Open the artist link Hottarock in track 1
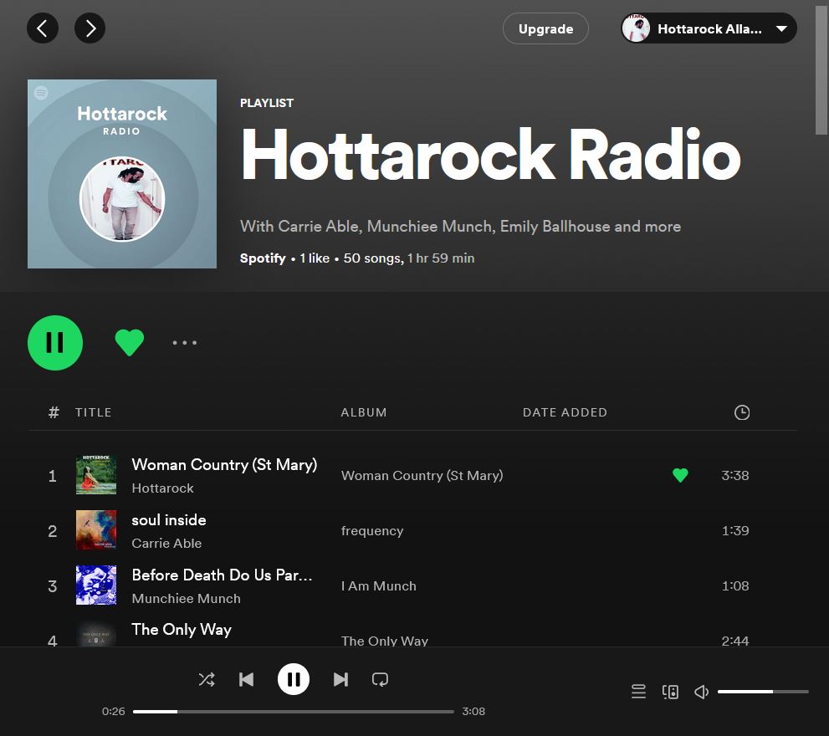829x736 pixels. click(x=163, y=488)
